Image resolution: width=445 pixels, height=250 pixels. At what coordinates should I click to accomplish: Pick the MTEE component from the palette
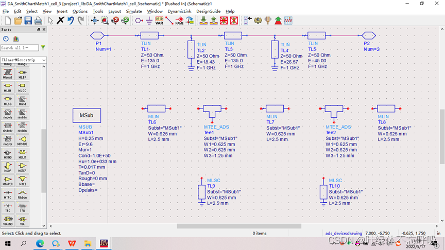22,180
